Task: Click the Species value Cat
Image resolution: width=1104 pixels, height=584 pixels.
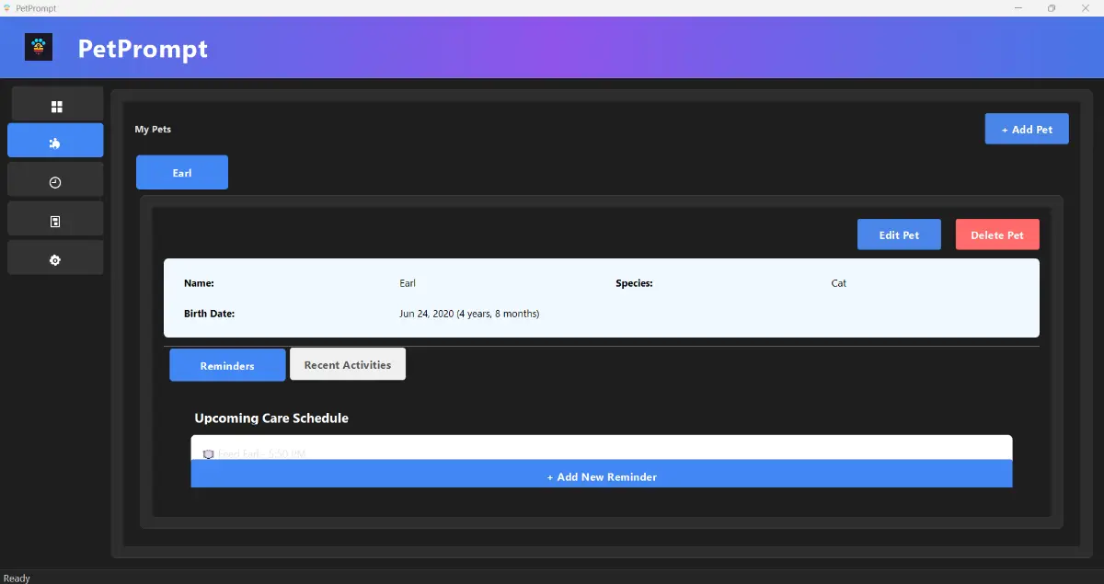Action: [x=838, y=283]
